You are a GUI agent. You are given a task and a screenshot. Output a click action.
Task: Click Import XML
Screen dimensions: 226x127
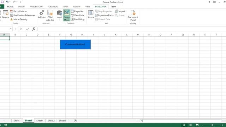(x=120, y=11)
